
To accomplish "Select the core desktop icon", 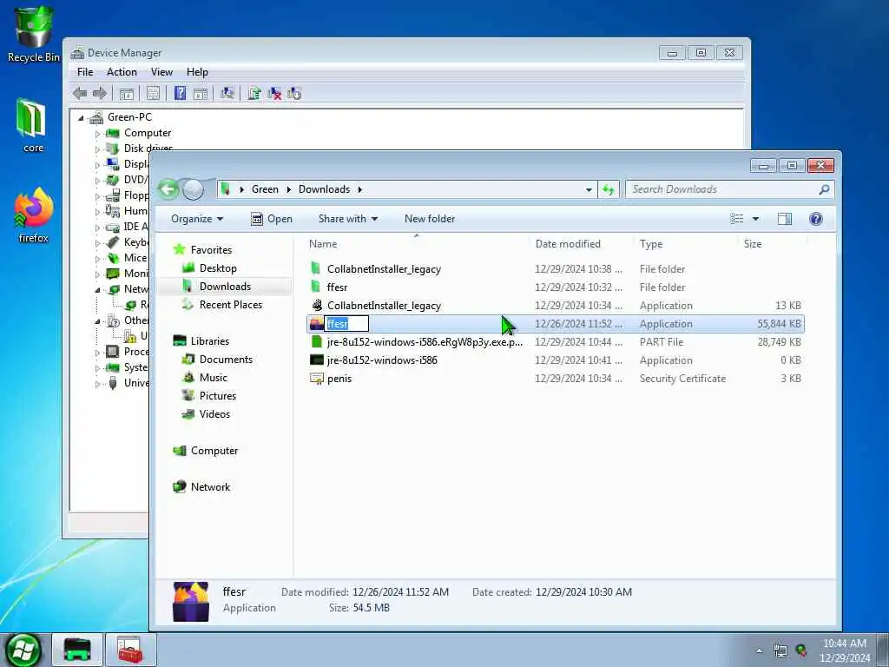I will point(33,125).
